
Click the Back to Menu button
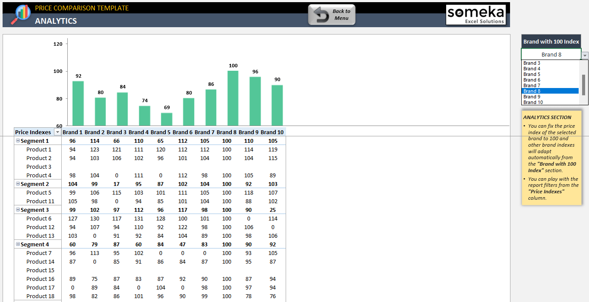331,15
